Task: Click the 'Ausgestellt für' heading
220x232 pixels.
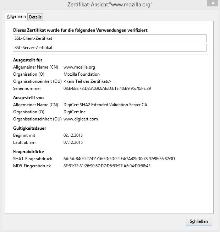Action: click(28, 60)
